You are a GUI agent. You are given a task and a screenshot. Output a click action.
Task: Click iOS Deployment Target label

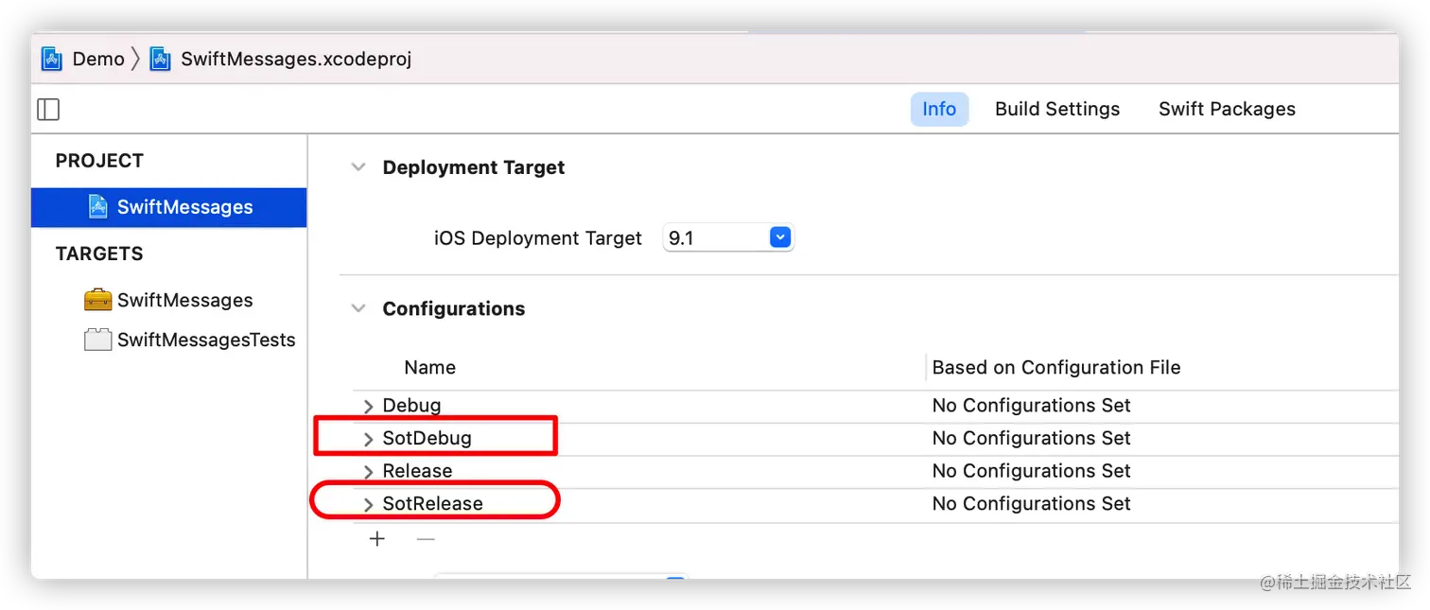[x=538, y=238]
